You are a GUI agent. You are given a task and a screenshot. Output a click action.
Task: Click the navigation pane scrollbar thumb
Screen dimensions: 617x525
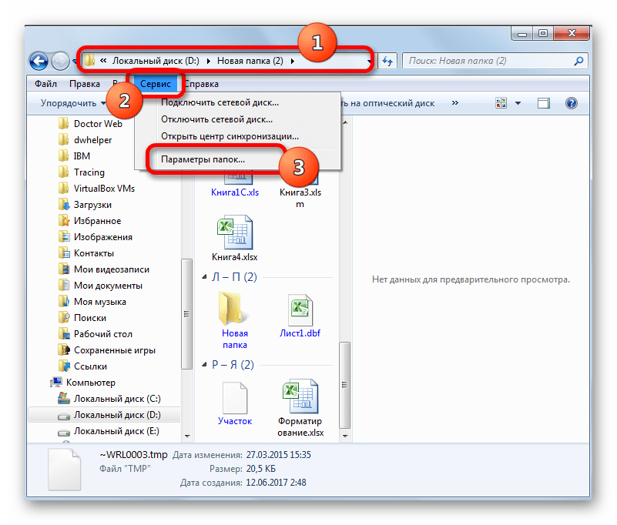coord(186,314)
